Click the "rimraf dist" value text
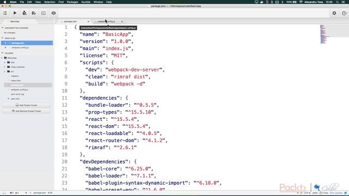This screenshot has height=196, width=349. coord(130,77)
